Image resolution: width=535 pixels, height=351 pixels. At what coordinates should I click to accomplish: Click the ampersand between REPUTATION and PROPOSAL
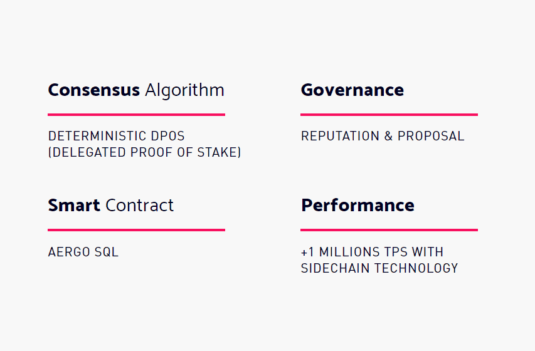388,136
